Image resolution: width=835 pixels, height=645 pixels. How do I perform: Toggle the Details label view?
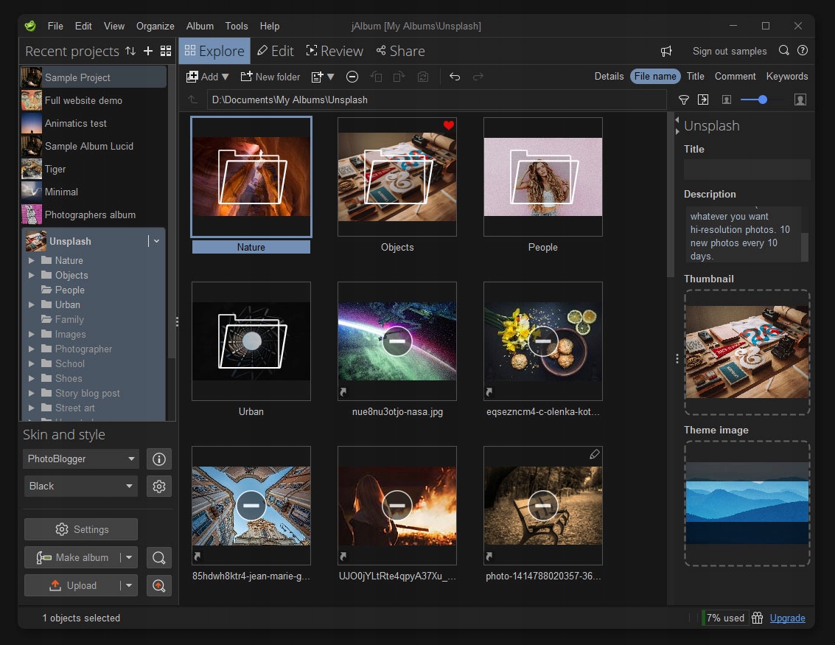pyautogui.click(x=609, y=76)
